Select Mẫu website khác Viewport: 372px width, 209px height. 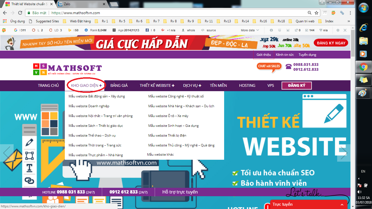click(160, 155)
